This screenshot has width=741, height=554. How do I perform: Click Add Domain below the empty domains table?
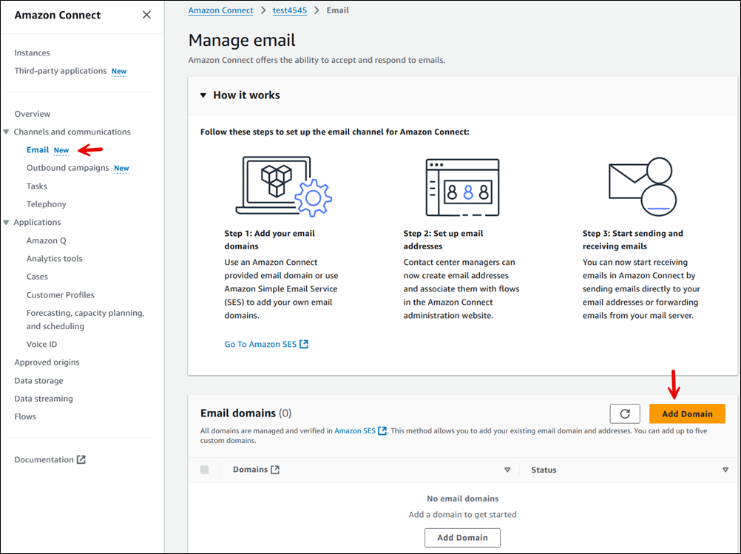click(462, 538)
